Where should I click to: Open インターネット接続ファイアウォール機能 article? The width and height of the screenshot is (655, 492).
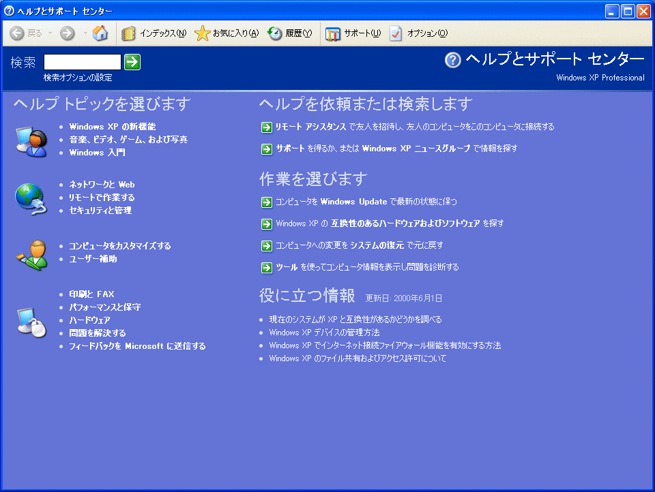click(x=385, y=345)
